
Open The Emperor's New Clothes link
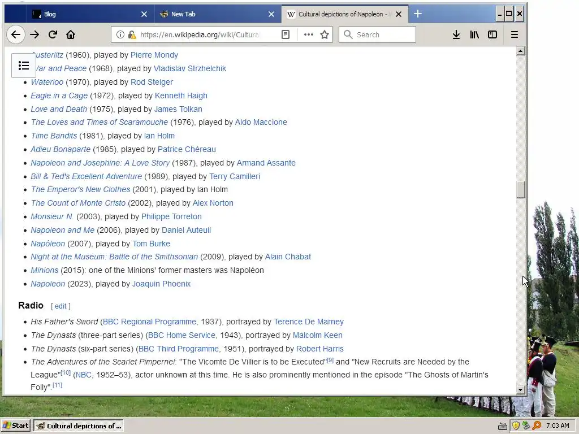[x=80, y=189]
